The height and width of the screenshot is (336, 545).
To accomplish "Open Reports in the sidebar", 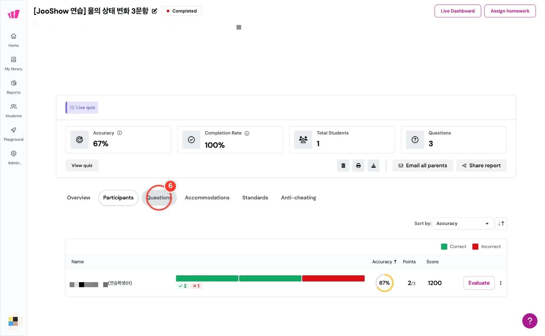I will pos(14,87).
